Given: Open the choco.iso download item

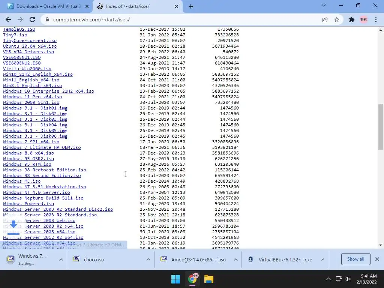Looking at the screenshot, I should pyautogui.click(x=108, y=259).
